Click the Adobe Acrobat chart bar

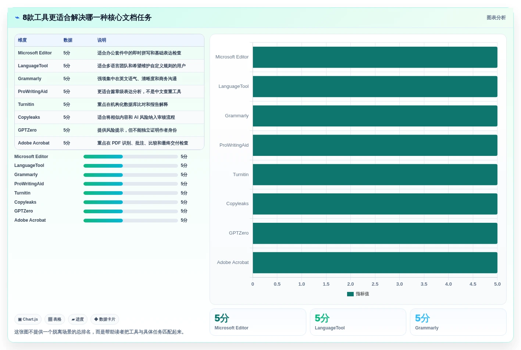pos(375,263)
